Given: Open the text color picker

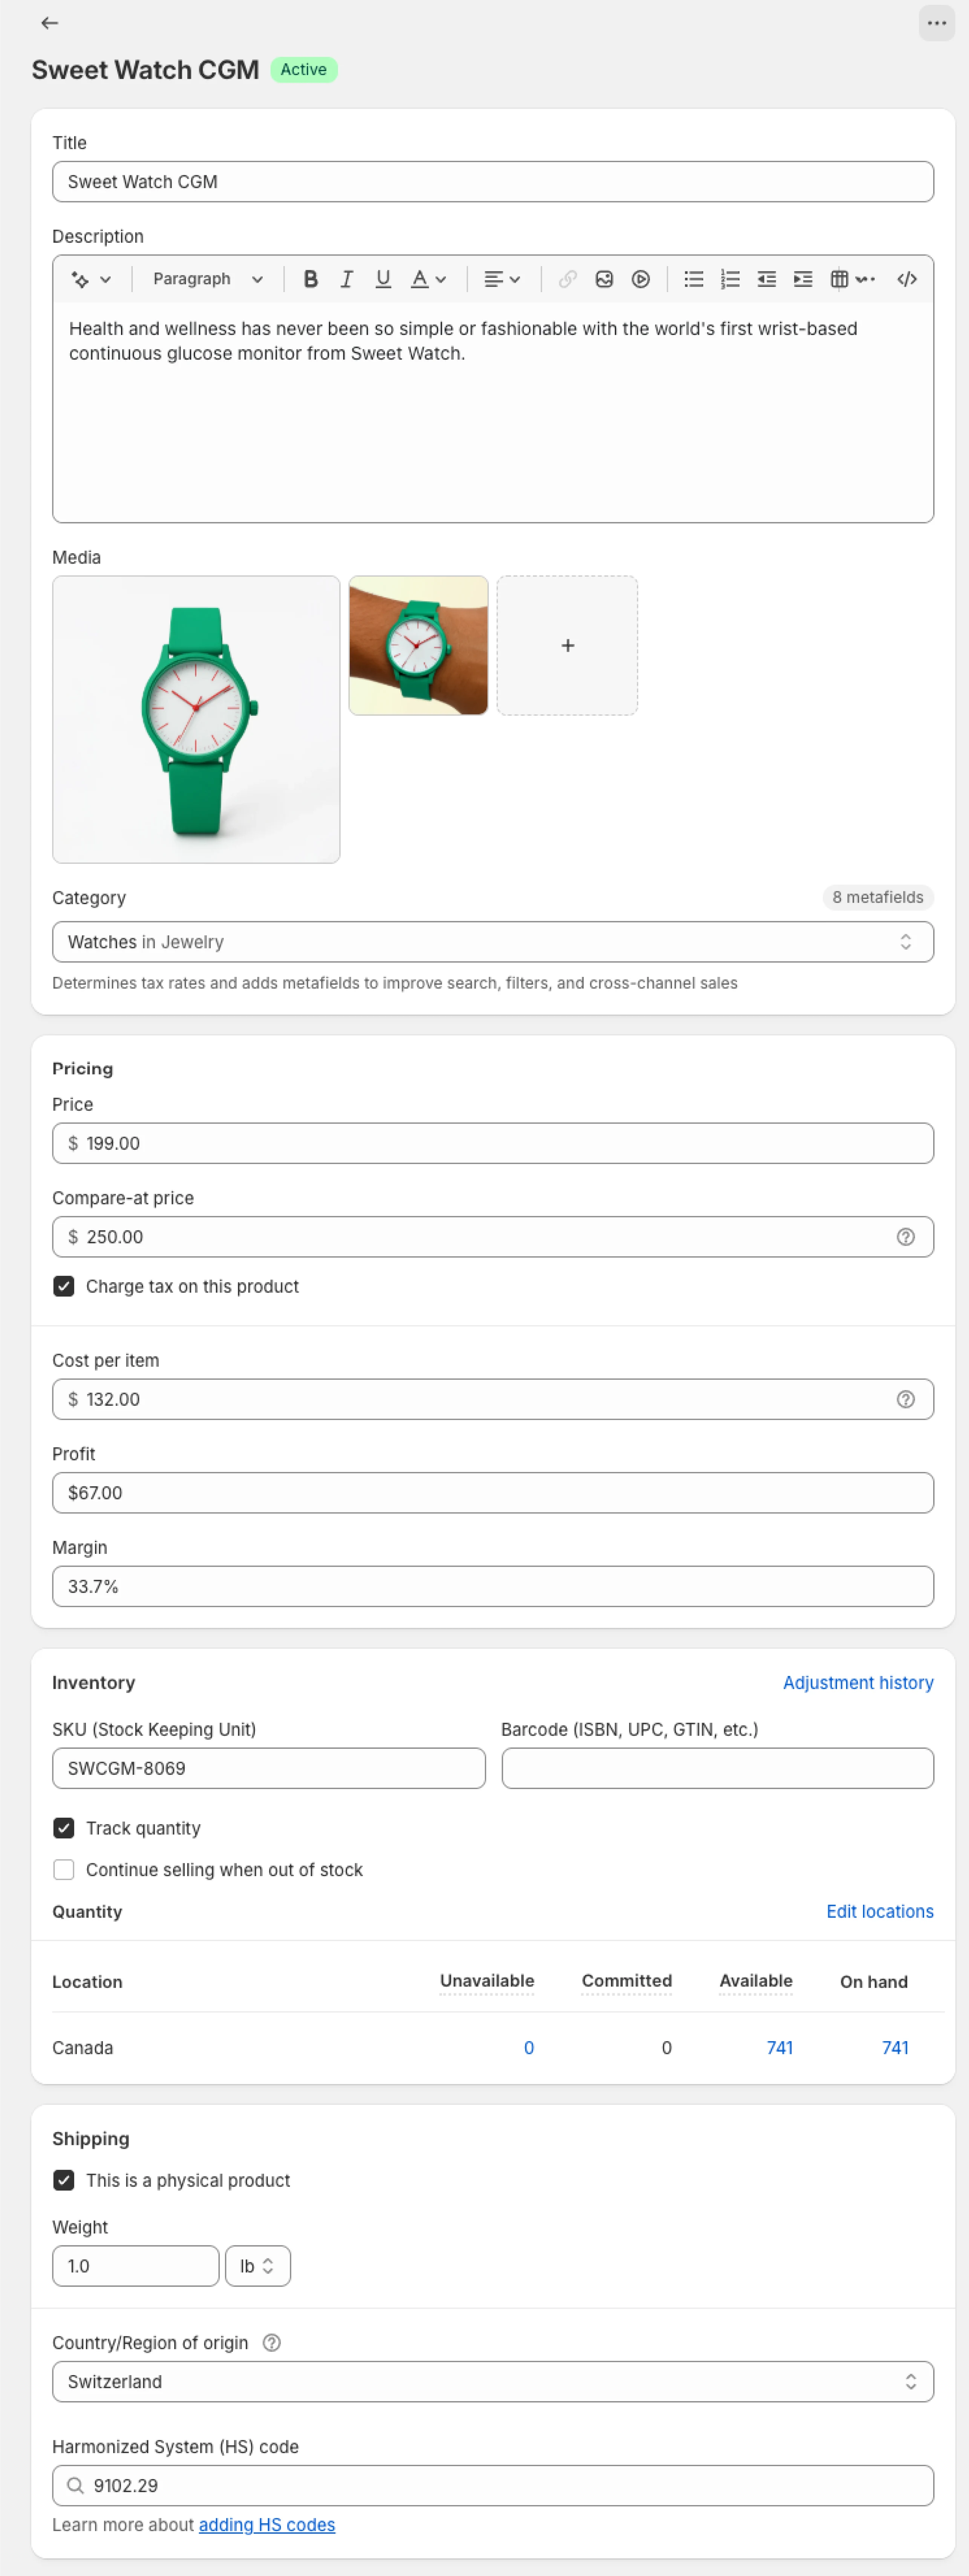Looking at the screenshot, I should click(x=428, y=279).
